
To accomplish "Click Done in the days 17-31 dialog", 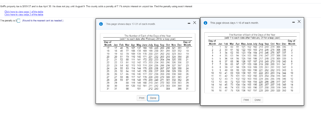I will pyautogui.click(x=153, y=98).
